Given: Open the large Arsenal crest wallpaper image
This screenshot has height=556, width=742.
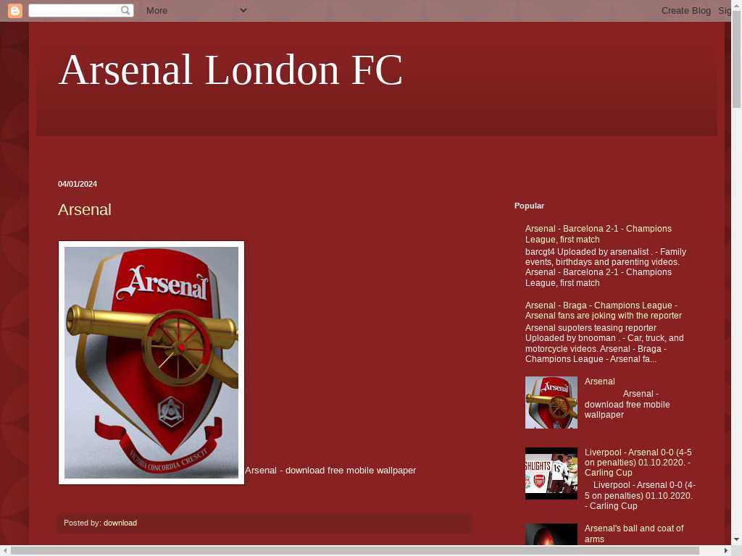Looking at the screenshot, I should pos(151,363).
